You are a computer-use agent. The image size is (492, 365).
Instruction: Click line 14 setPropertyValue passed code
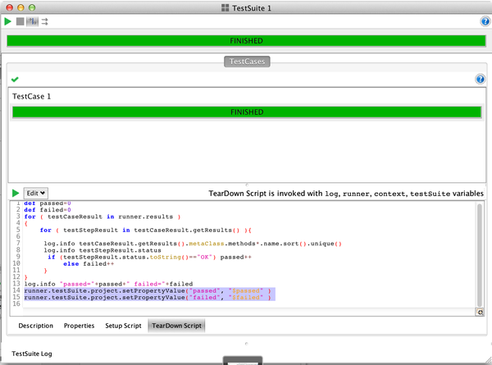tap(148, 290)
